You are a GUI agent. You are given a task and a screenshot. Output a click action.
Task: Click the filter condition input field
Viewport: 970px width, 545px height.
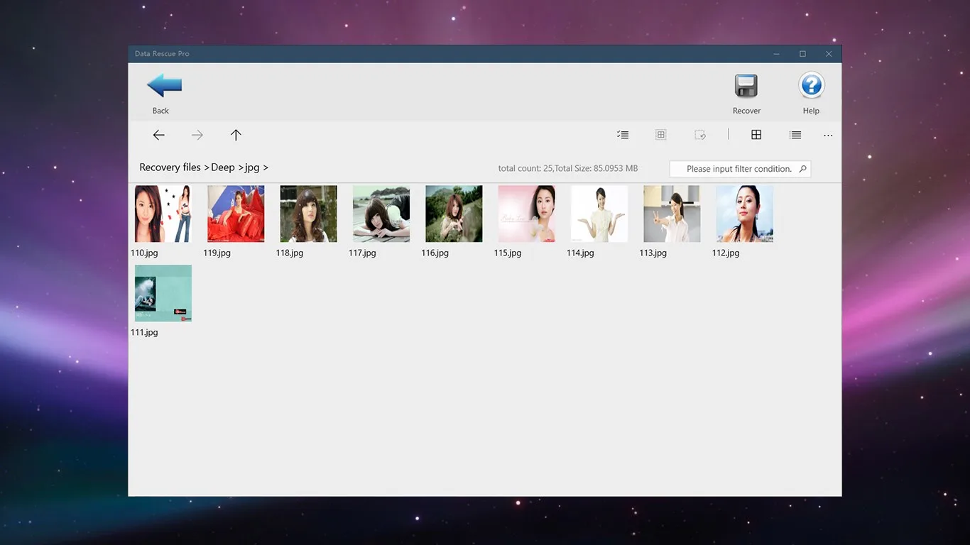pyautogui.click(x=740, y=169)
